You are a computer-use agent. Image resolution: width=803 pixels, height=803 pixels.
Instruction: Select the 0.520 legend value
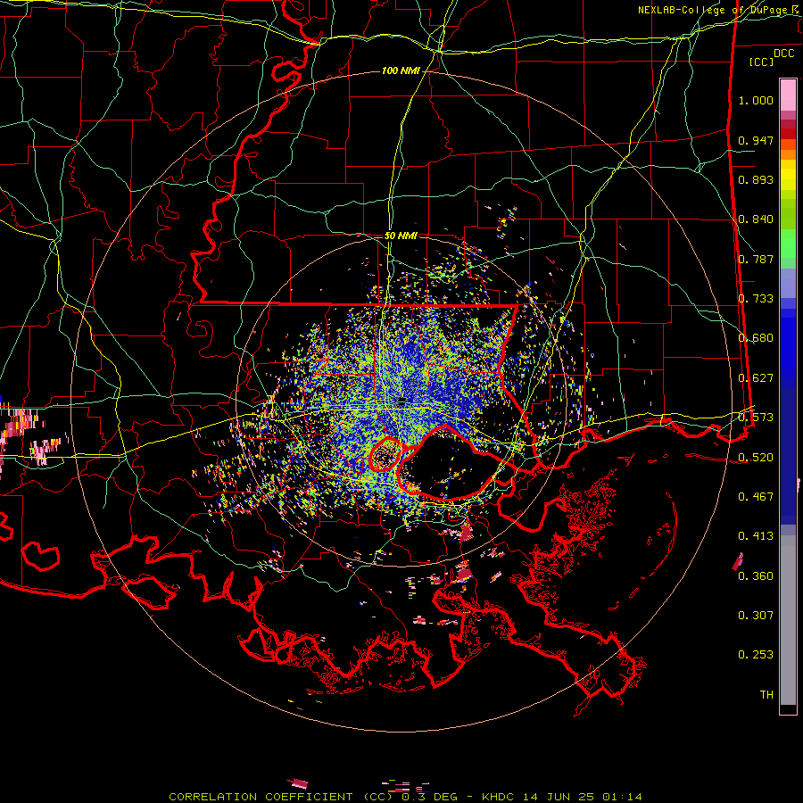[756, 458]
